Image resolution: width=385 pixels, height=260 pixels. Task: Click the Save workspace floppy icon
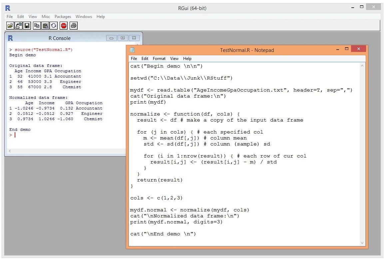tap(27, 26)
